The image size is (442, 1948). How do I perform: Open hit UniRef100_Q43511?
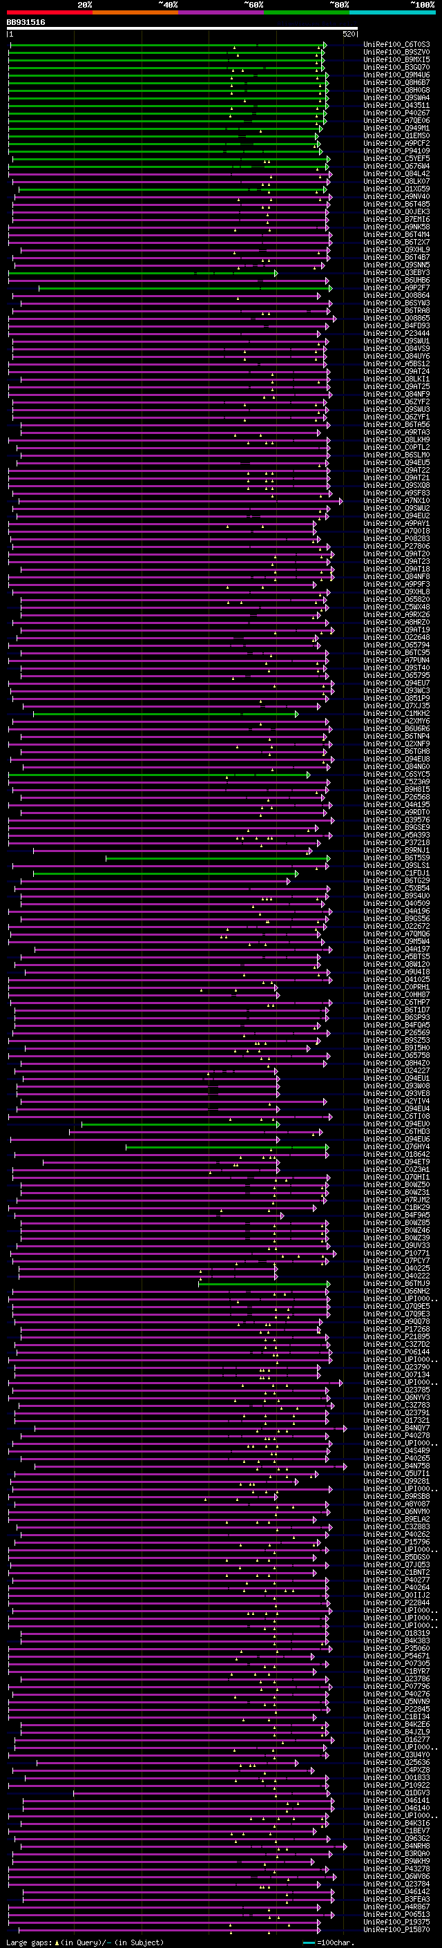pos(396,105)
